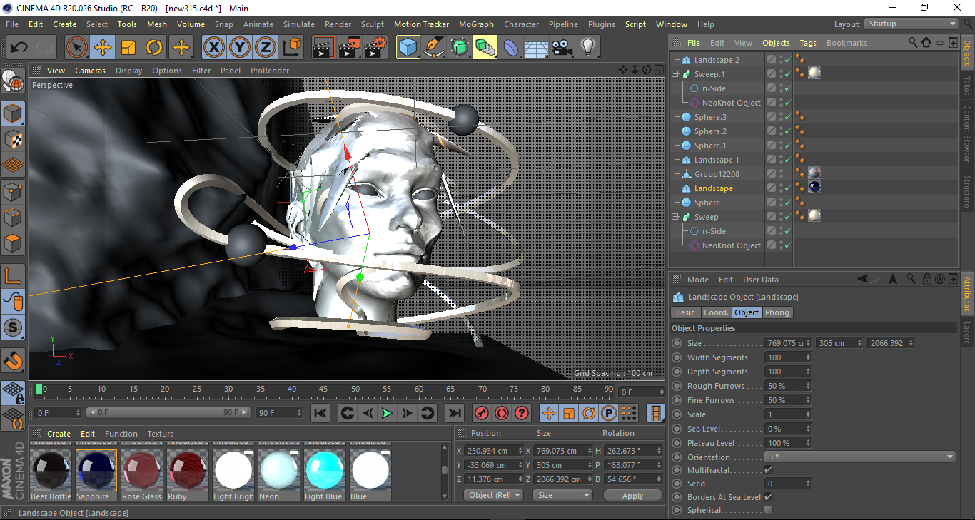Switch coordinate system icon
This screenshot has height=520, width=975.
pos(291,48)
